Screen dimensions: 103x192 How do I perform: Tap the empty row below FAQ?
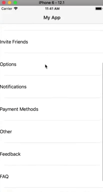coord(51,190)
